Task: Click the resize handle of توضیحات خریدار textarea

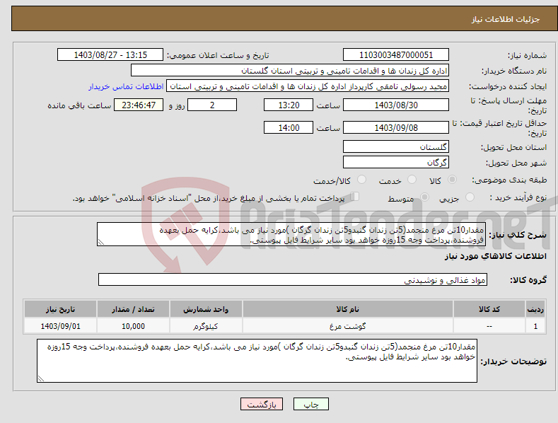Action: [x=41, y=378]
